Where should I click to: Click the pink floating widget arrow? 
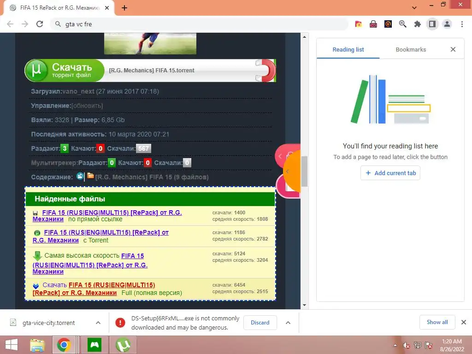(280, 156)
